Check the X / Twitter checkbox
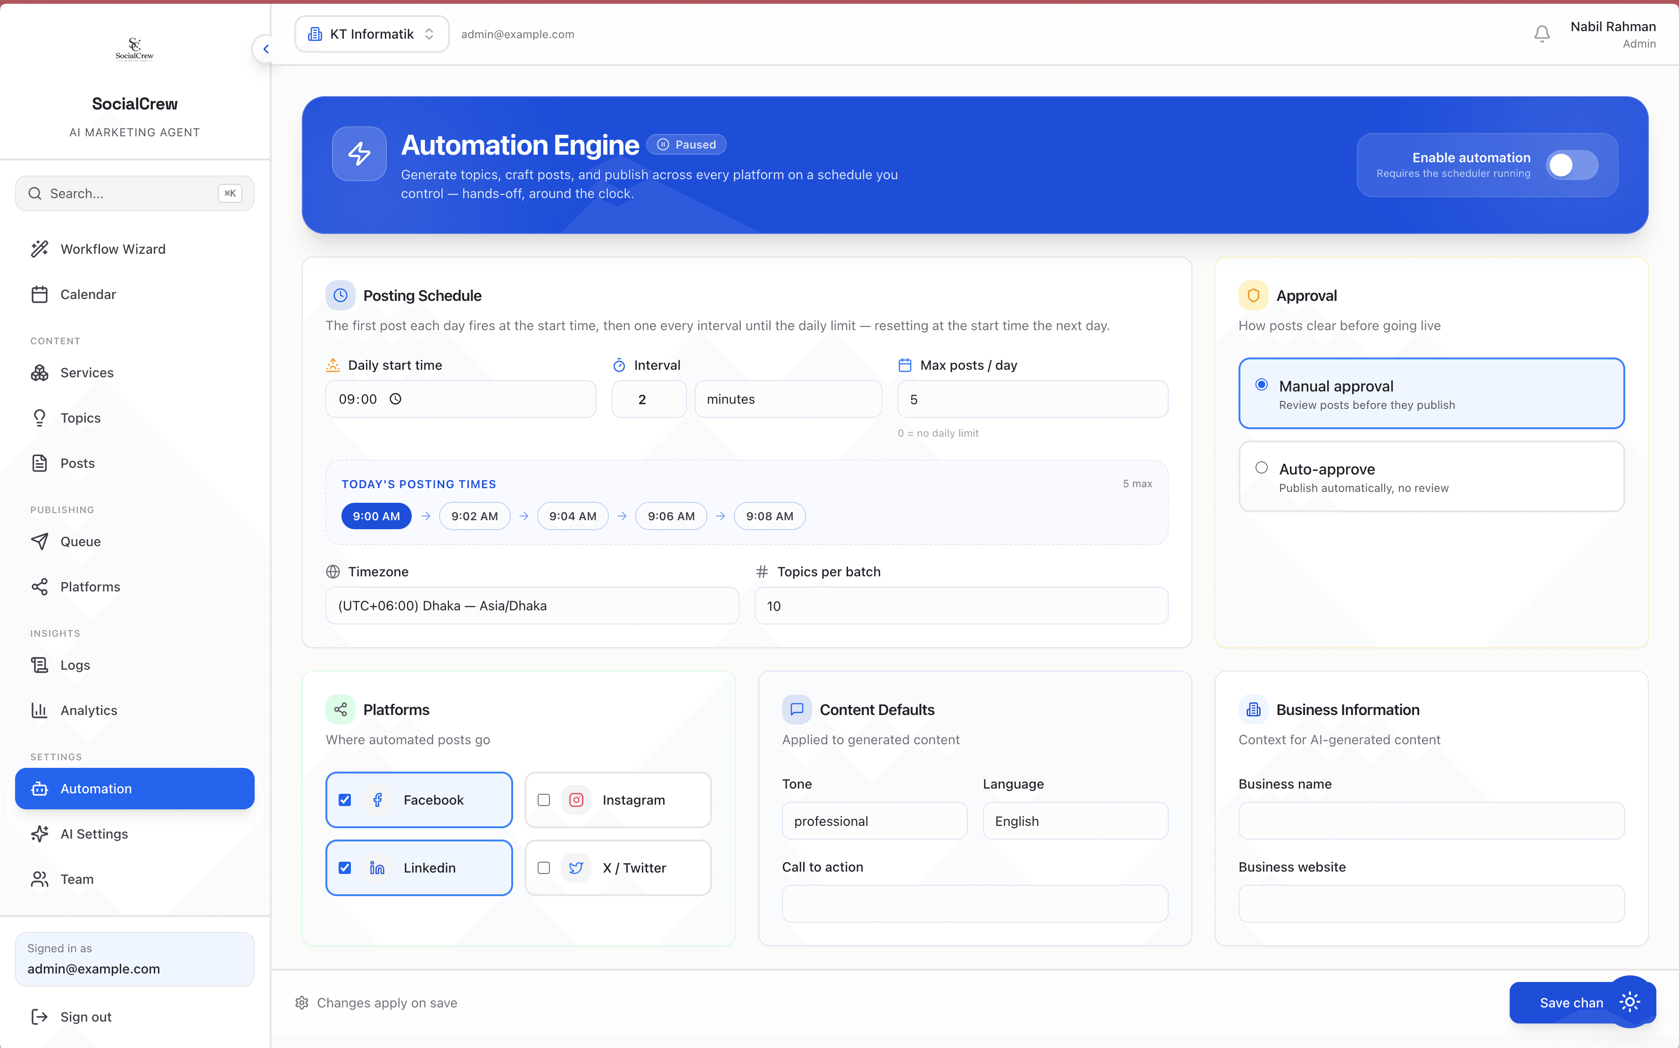The height and width of the screenshot is (1048, 1679). coord(543,868)
